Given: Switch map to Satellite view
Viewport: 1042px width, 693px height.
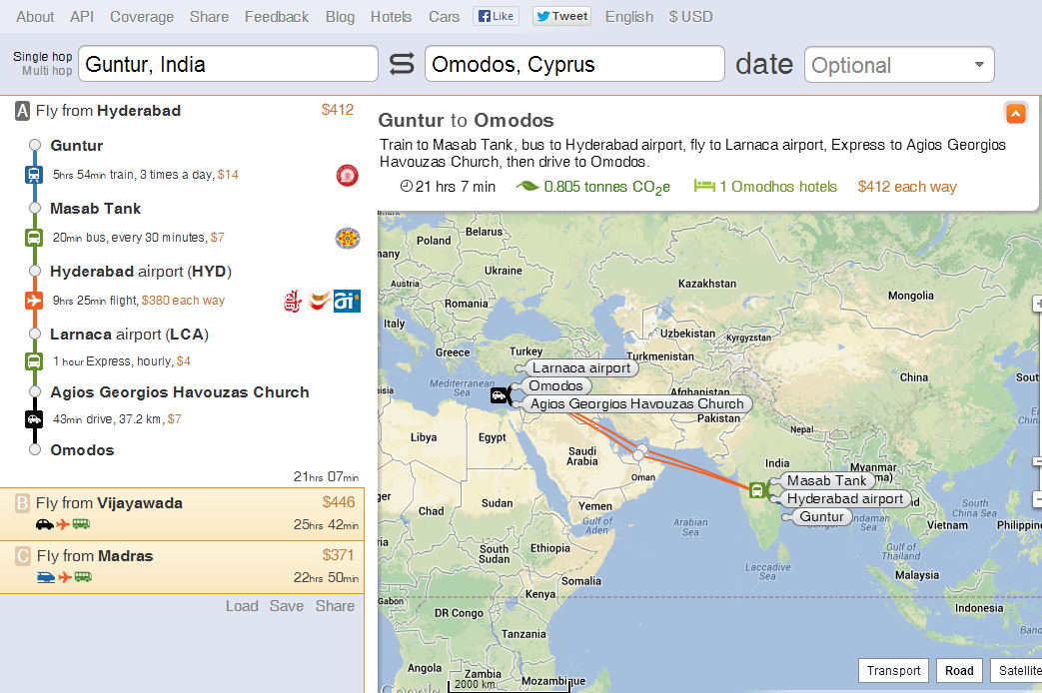Looking at the screenshot, I should click(x=1016, y=670).
